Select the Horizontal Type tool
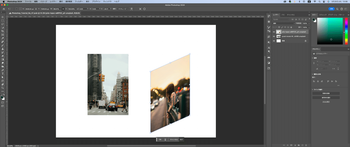 point(3,73)
